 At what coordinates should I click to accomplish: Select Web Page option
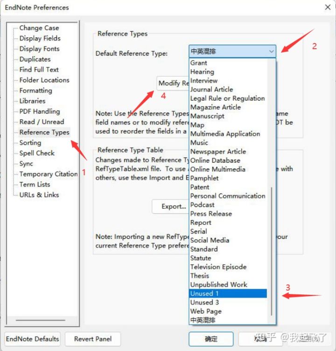[x=228, y=311]
